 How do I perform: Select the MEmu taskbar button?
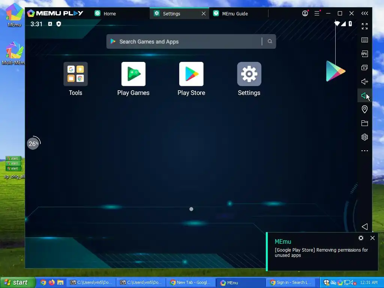(x=241, y=283)
